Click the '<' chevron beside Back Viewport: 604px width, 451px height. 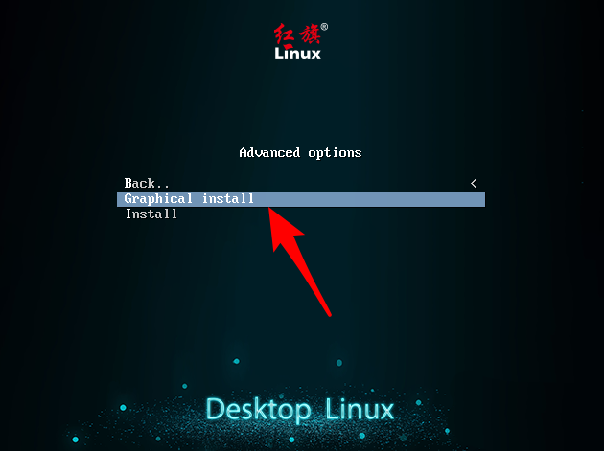[x=474, y=184]
